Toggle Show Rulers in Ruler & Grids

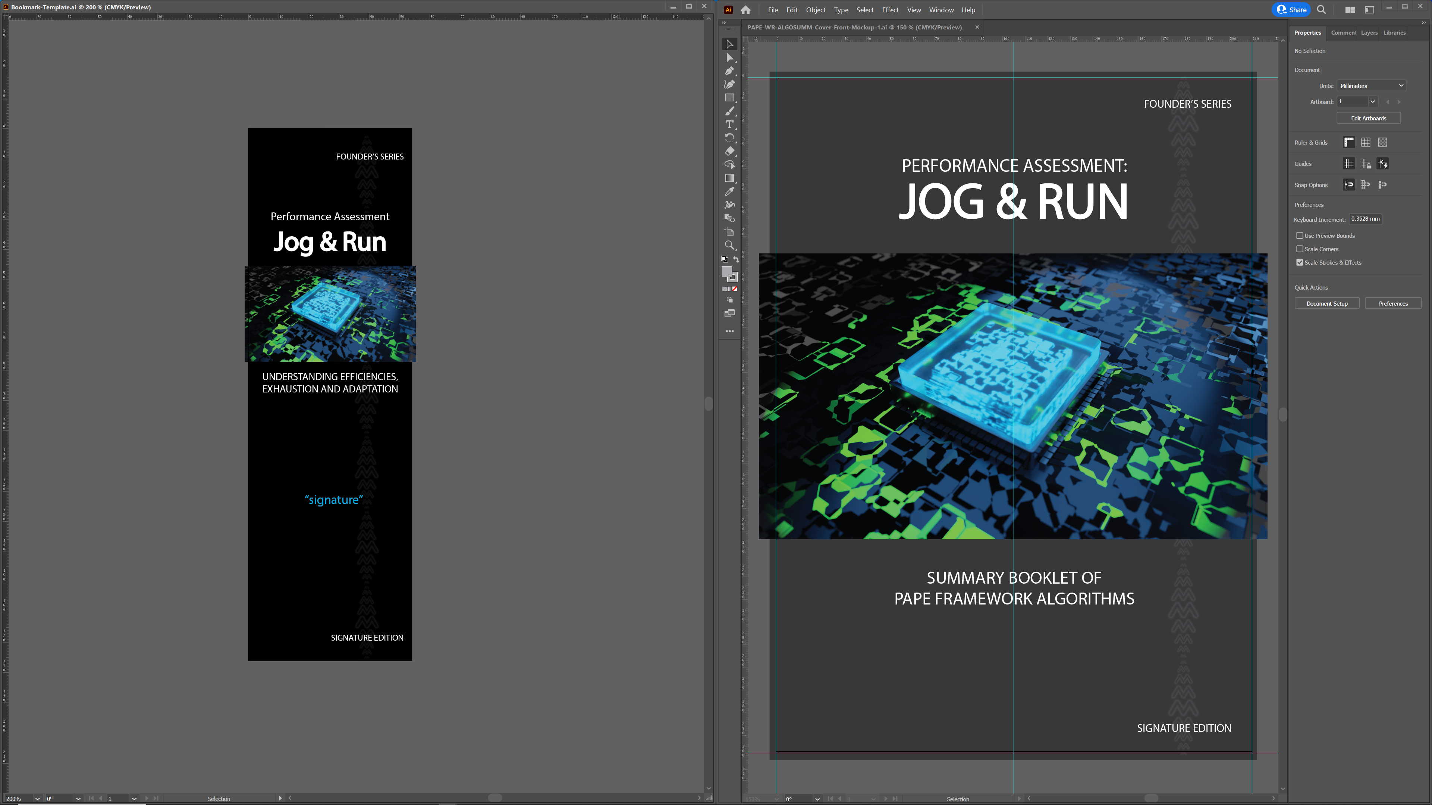(x=1348, y=142)
